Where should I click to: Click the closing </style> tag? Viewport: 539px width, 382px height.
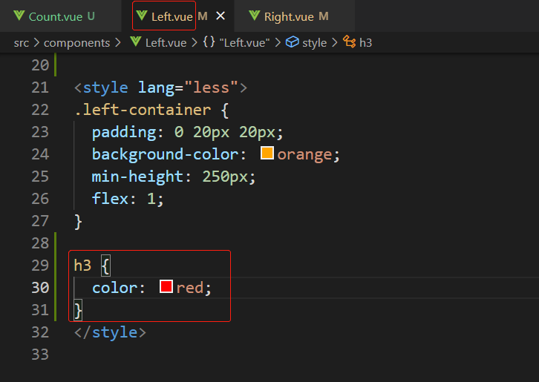(110, 332)
